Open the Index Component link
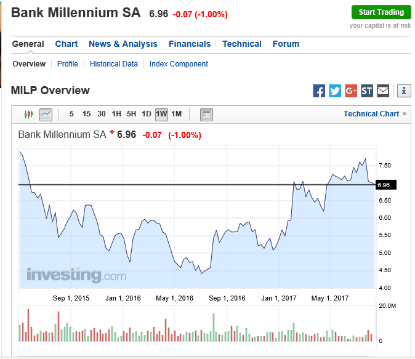Image resolution: width=415 pixels, height=359 pixels. (179, 64)
